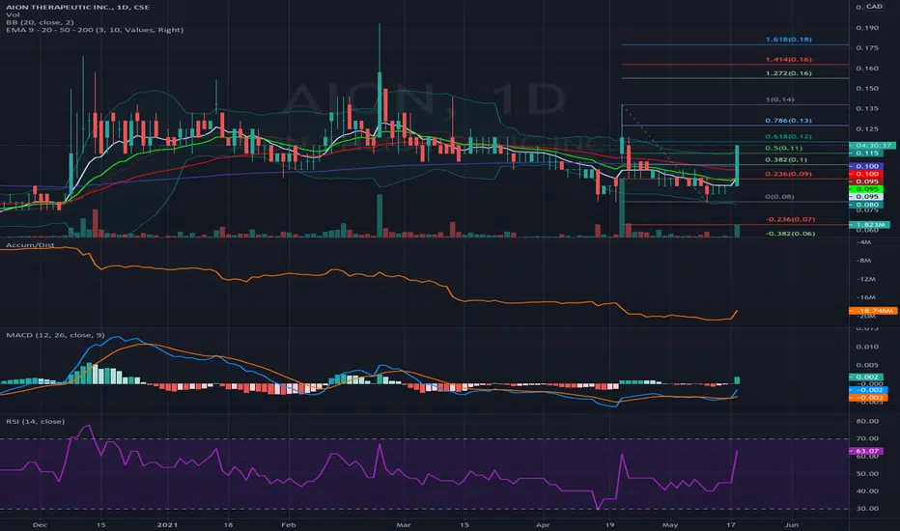Click the Feb label on time axis
This screenshot has height=531, width=900.
288,524
